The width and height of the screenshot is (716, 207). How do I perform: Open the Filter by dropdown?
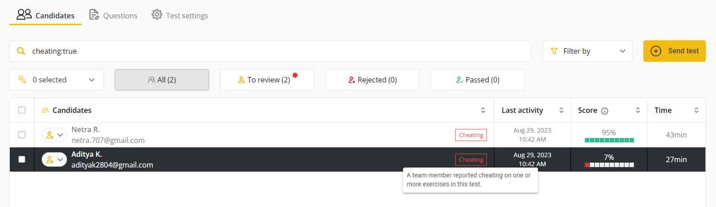587,51
